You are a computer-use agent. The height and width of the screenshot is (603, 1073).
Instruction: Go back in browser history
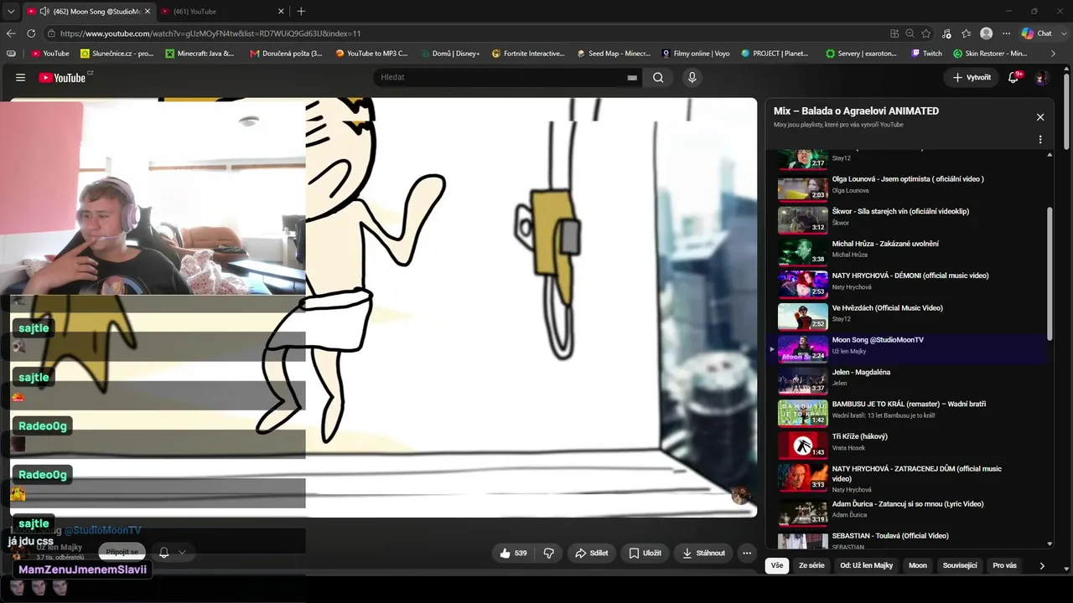pyautogui.click(x=11, y=33)
